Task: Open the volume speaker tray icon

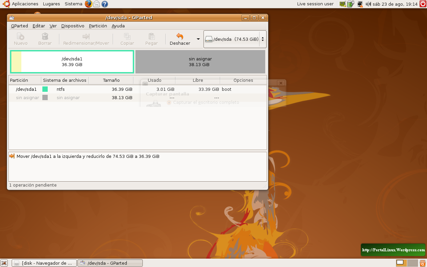Action: point(368,4)
